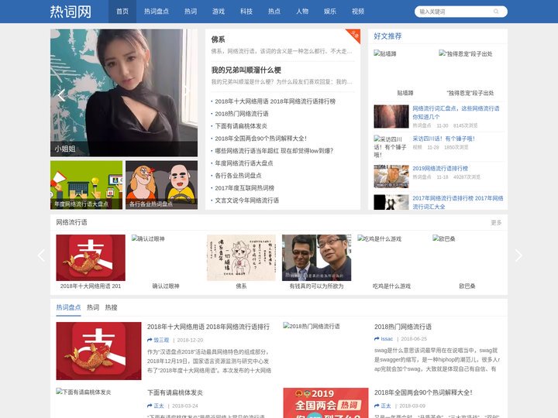The image size is (558, 418).
Task: Focus the 输入关键词 search field
Action: pos(453,12)
